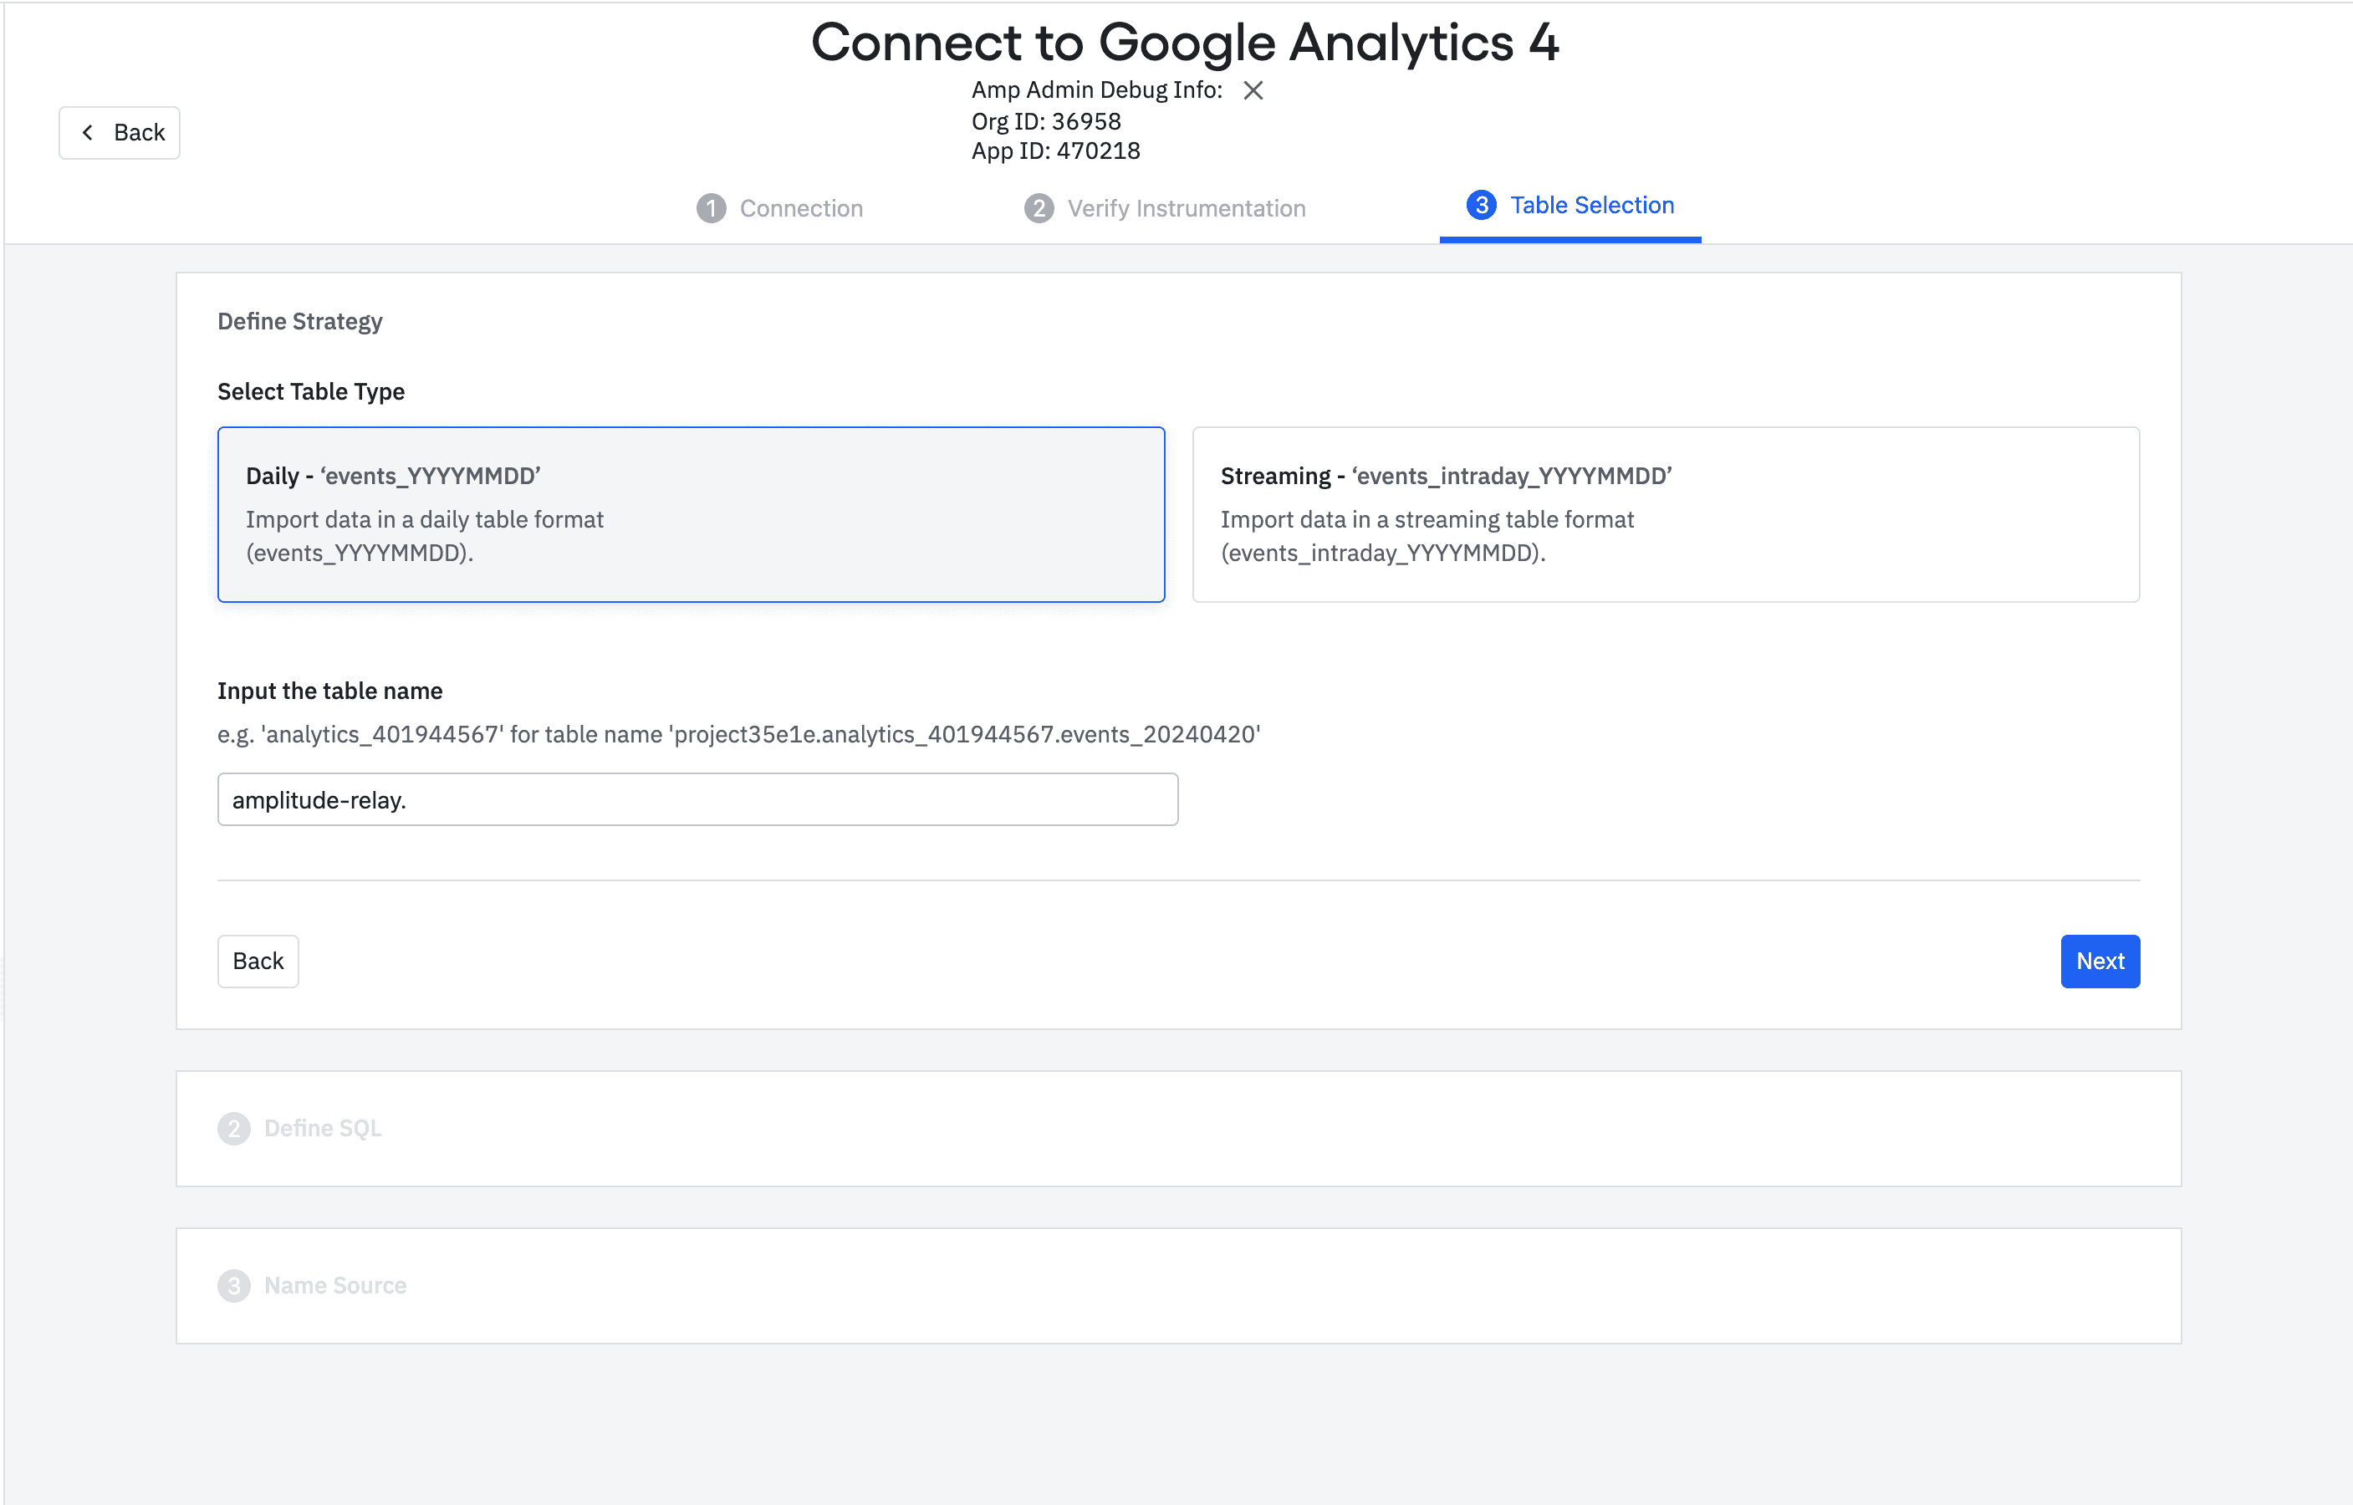Click the step 2 circle icon beside Verify Instrumentation
The image size is (2353, 1505).
(1039, 208)
